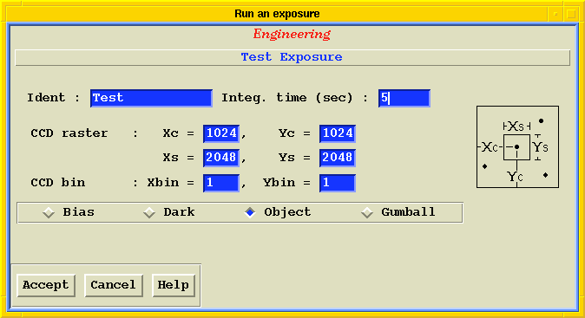This screenshot has width=585, height=318.
Task: Click the Test Exposure title bar
Action: 292,58
